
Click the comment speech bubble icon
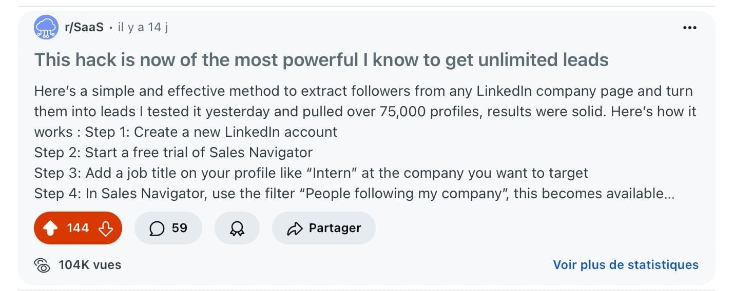click(x=157, y=228)
